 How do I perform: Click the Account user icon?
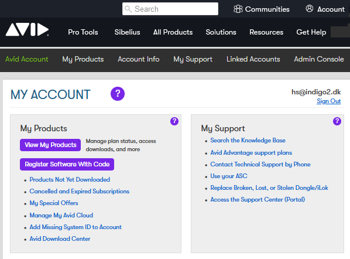coord(310,9)
